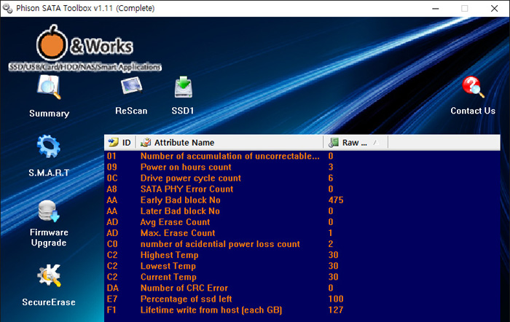Click raw value 100
The width and height of the screenshot is (510, 322).
pyautogui.click(x=336, y=299)
